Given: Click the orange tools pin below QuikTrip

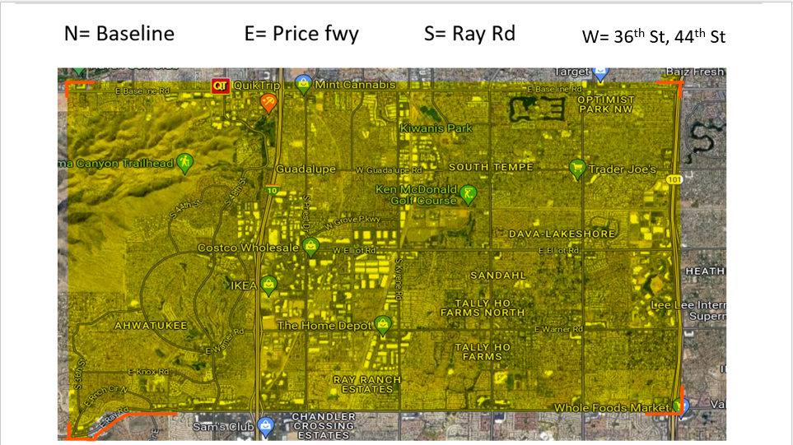Looking at the screenshot, I should (x=268, y=104).
